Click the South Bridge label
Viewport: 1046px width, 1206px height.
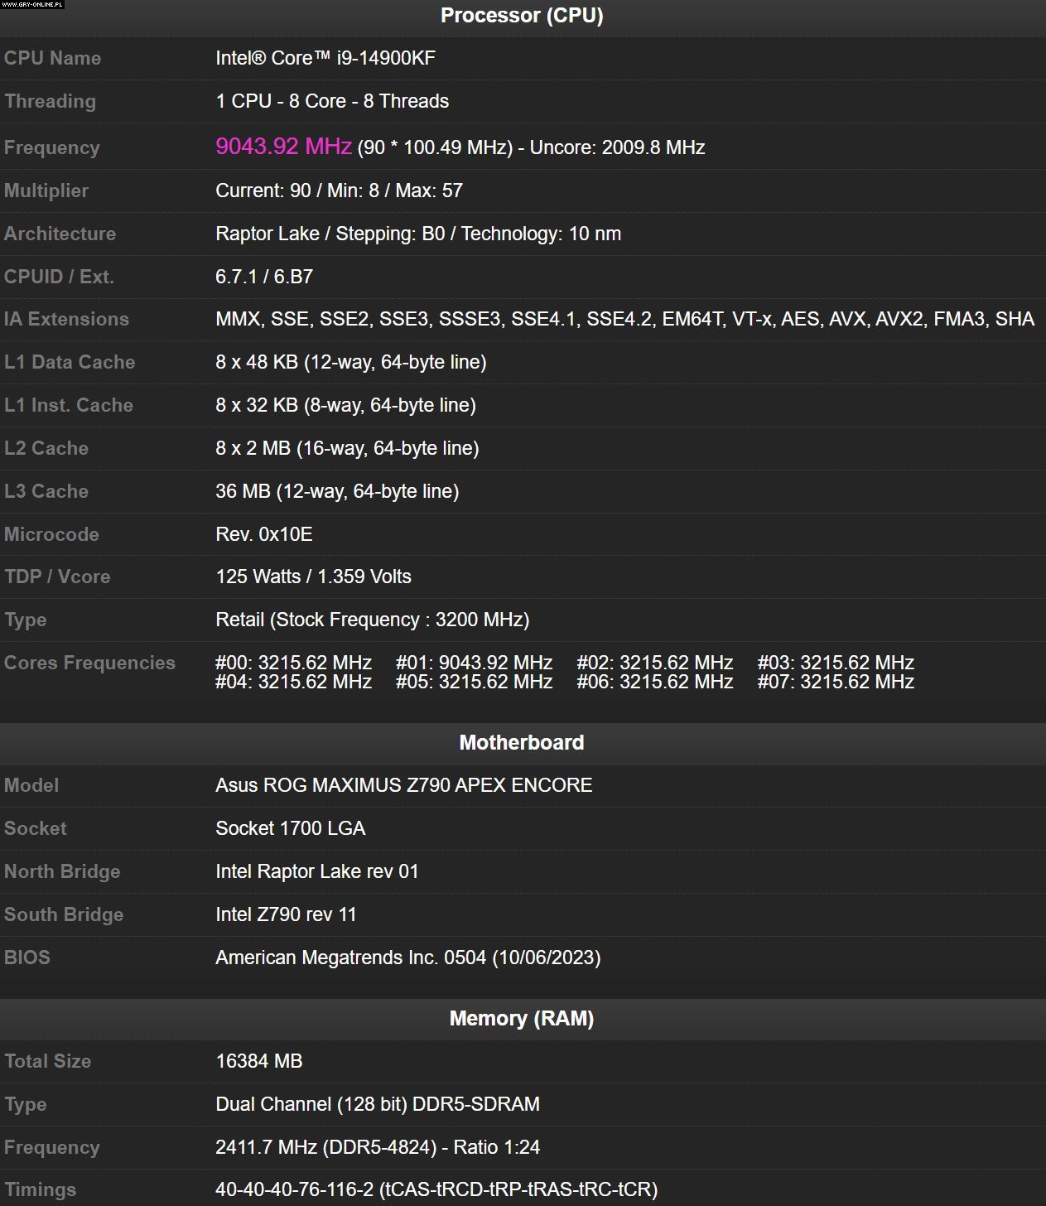pos(64,914)
